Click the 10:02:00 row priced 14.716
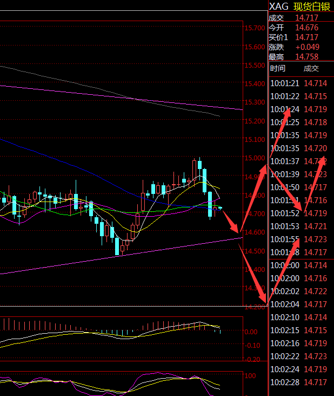The image size is (334, 396). tap(298, 278)
